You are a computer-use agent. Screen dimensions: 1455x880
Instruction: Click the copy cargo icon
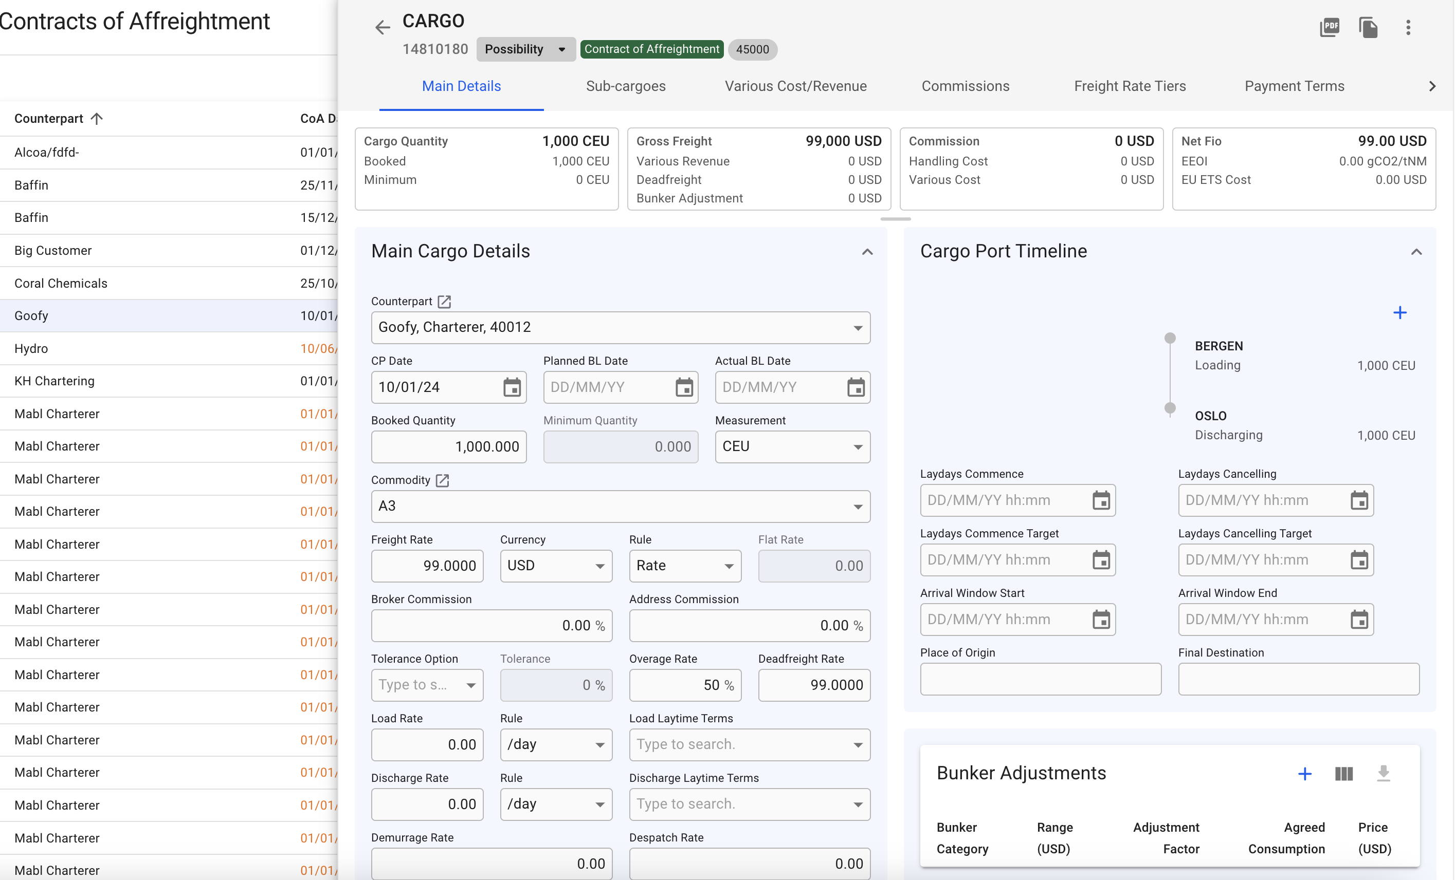[x=1368, y=27]
